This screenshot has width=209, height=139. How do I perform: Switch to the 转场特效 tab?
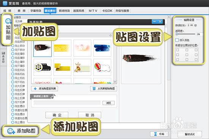click(x=65, y=11)
